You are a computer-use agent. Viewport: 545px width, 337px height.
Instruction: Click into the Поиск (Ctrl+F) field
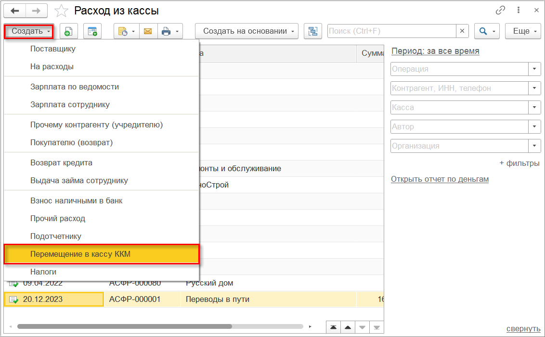pos(392,31)
